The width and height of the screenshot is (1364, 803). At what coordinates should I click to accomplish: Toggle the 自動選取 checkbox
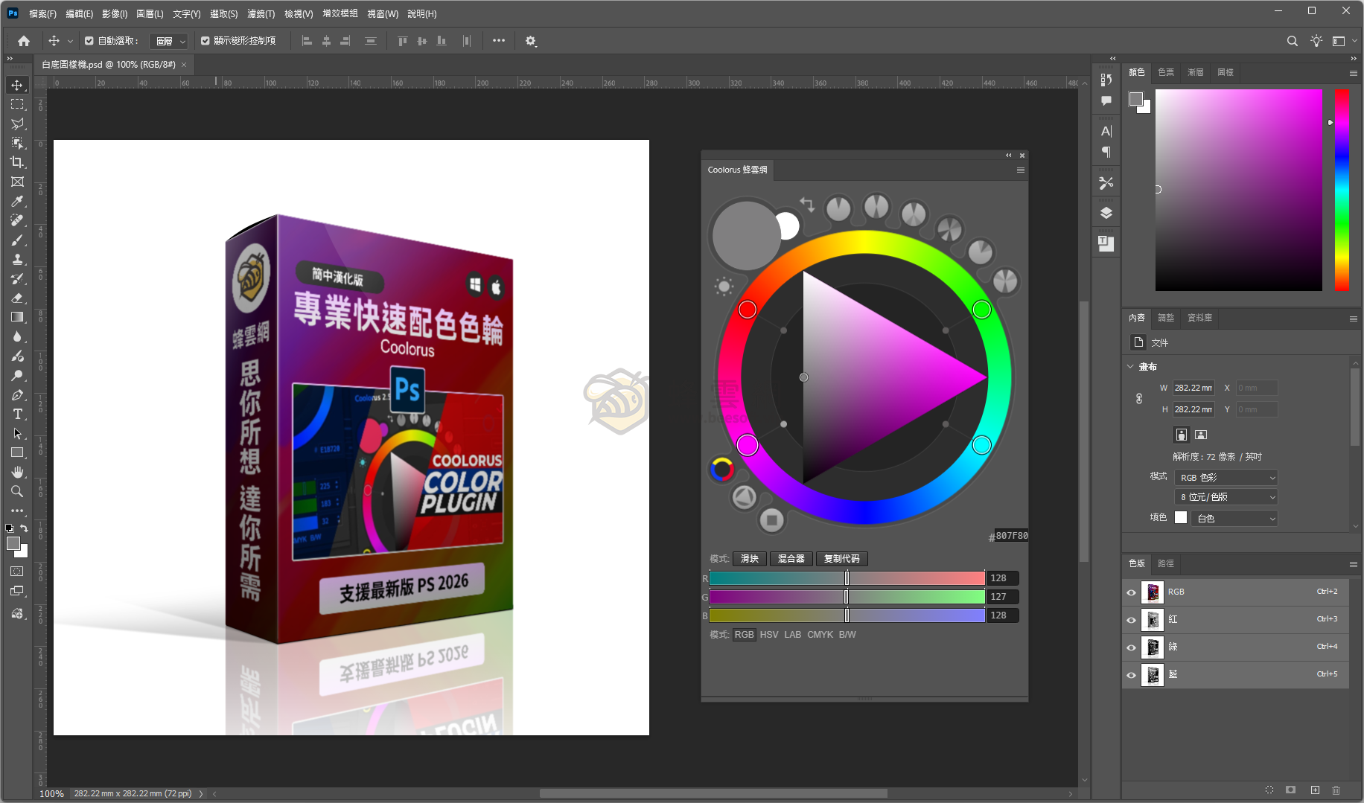(x=89, y=41)
